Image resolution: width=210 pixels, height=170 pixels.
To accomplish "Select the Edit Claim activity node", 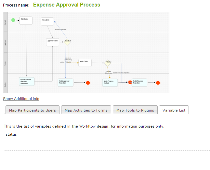I will click(26, 20).
